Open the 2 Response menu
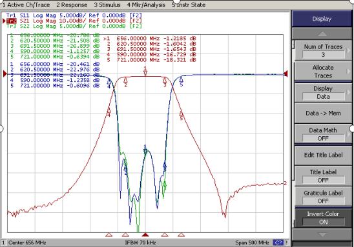This screenshot has width=354, height=247. [x=72, y=5]
